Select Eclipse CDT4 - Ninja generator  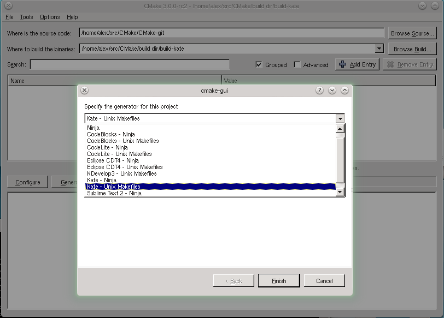[210, 160]
